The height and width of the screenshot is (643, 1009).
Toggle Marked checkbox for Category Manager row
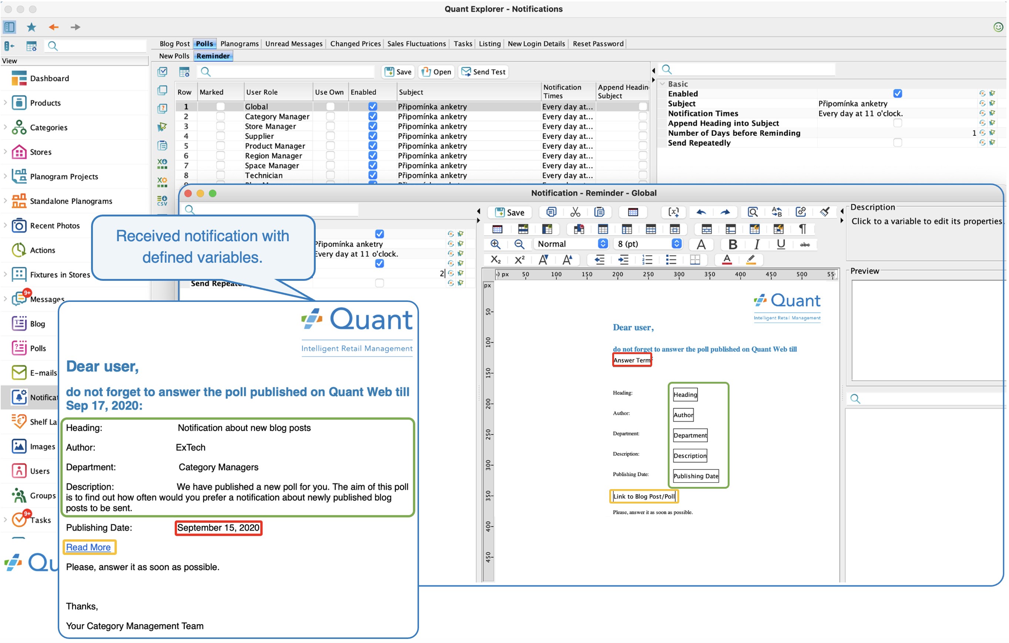click(x=220, y=117)
